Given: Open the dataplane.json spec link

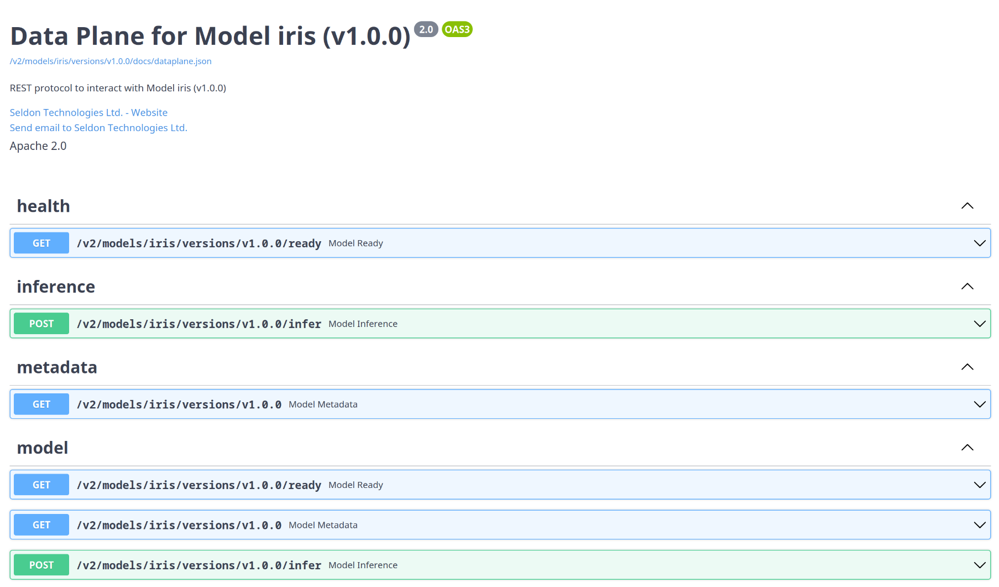Looking at the screenshot, I should coord(111,61).
